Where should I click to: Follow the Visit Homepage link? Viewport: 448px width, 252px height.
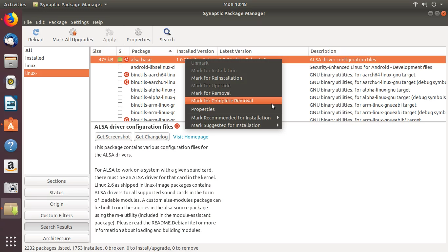click(x=191, y=137)
